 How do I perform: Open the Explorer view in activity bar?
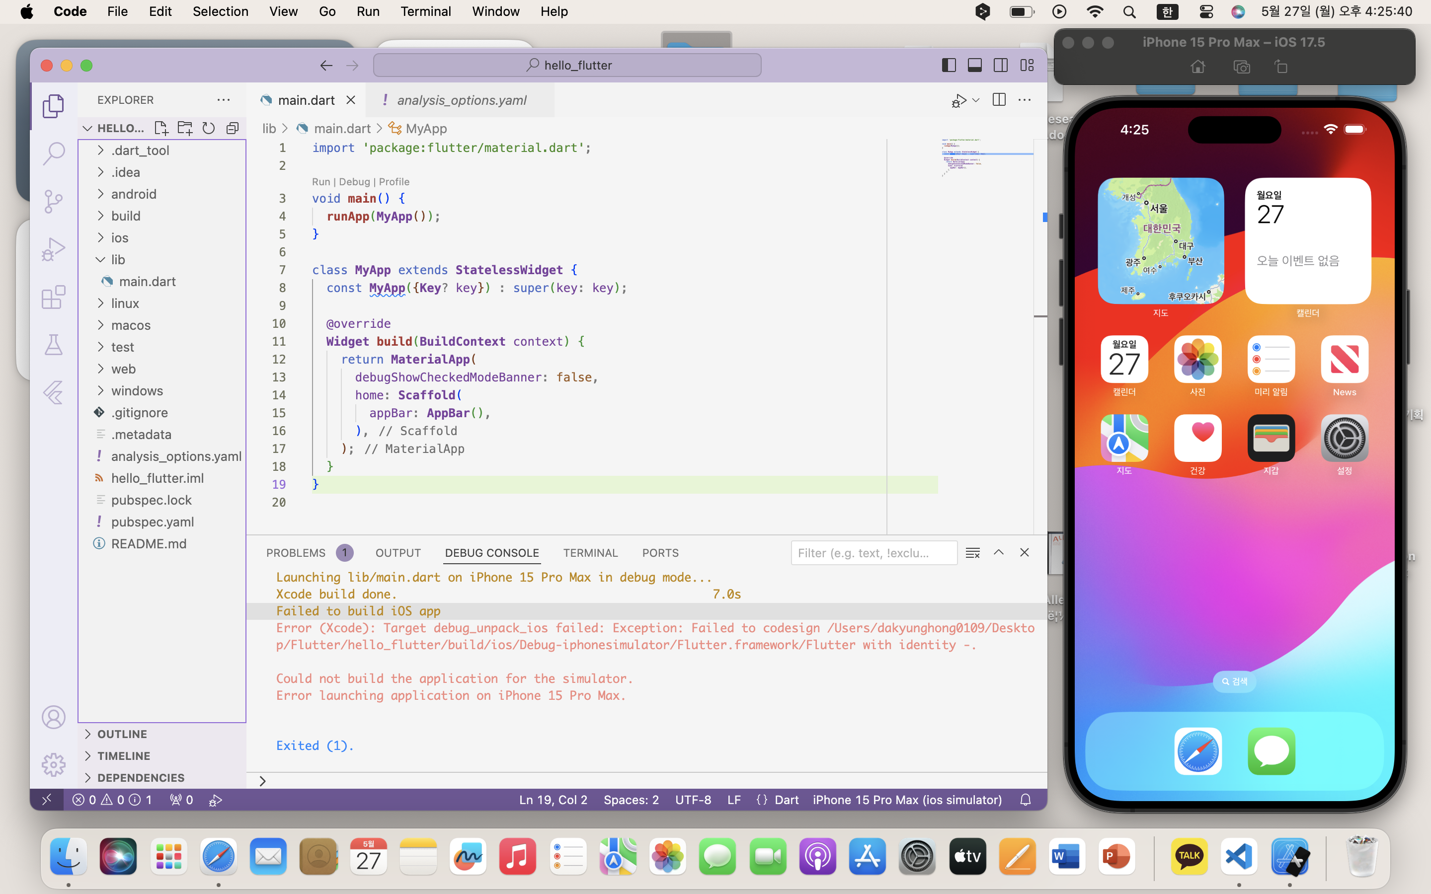coord(53,106)
